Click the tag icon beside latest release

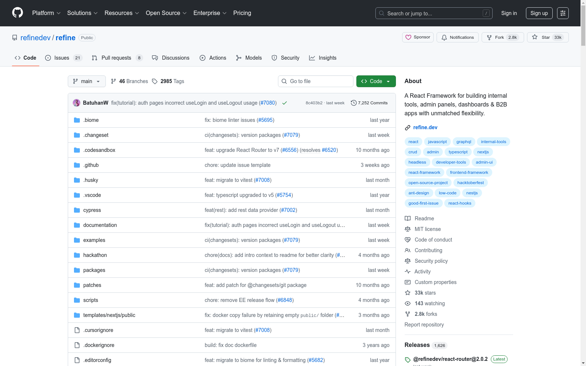pyautogui.click(x=408, y=360)
